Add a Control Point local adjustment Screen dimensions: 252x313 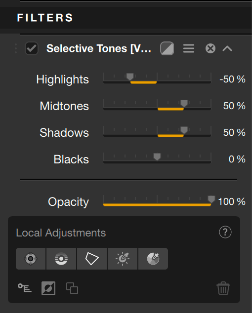(31, 259)
